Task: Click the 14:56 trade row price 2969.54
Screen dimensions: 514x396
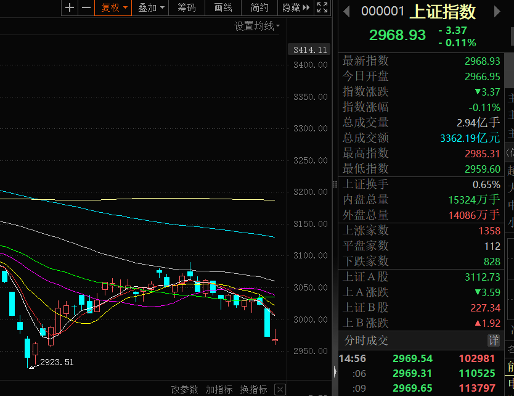Action: click(412, 358)
